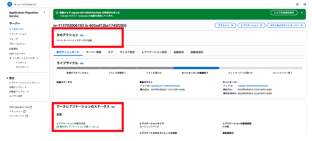Select インポート under import and export
This screenshot has width=312, height=141.
tap(21, 62)
